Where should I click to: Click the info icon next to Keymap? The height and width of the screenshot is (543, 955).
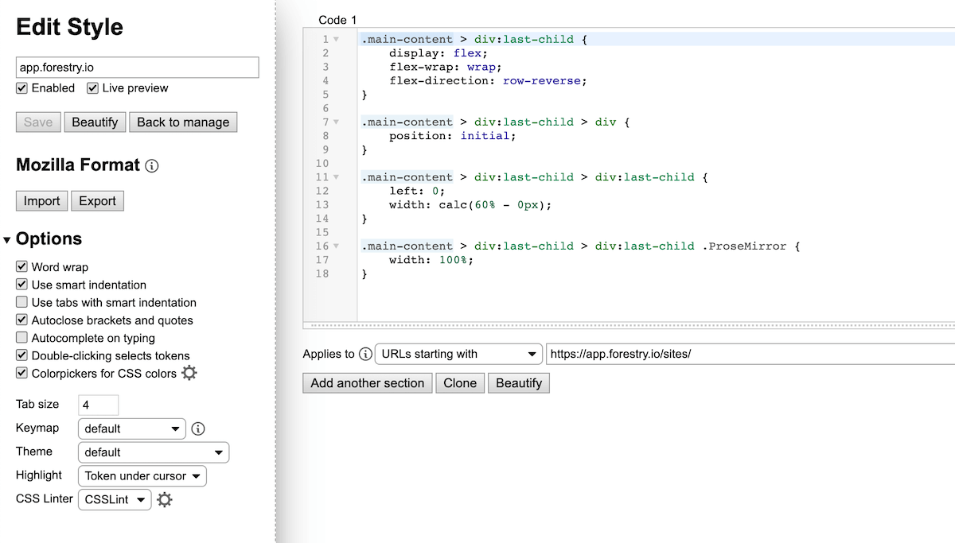199,429
